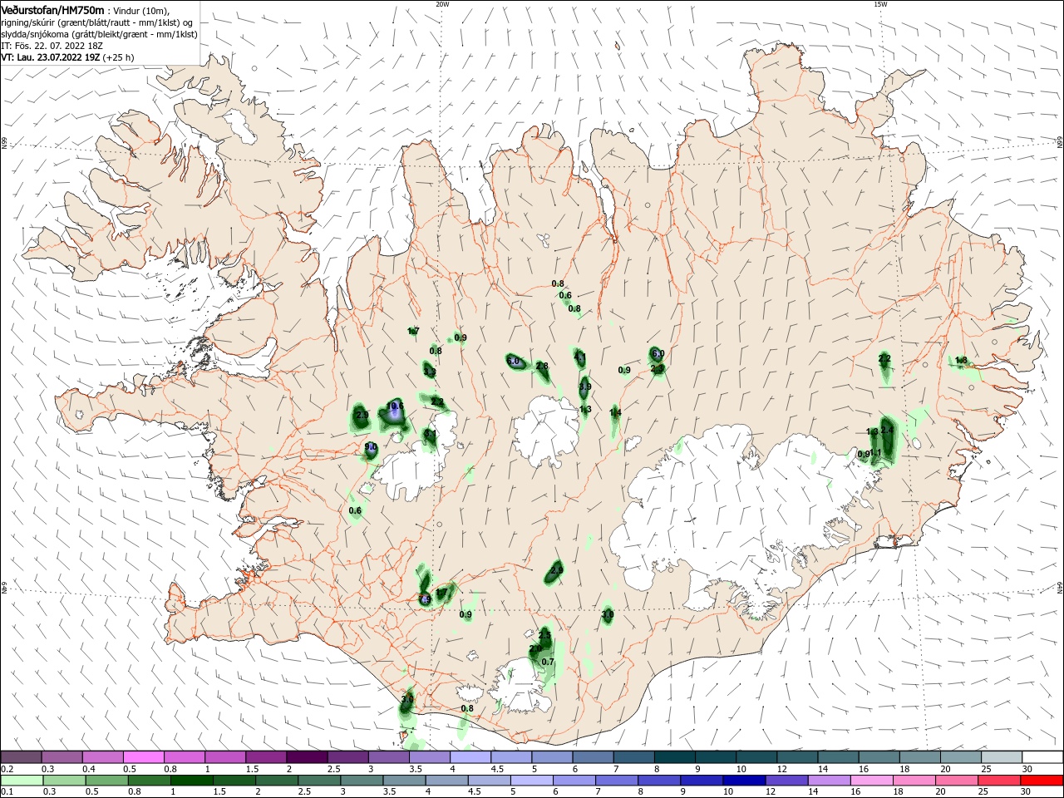Select the pale mint first swatch, lower scale
The height and width of the screenshot is (798, 1064).
tap(21, 781)
